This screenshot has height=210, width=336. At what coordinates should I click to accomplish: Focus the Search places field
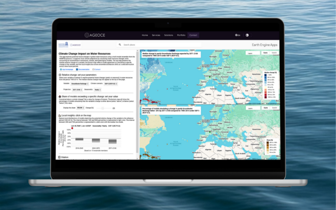(x=159, y=45)
